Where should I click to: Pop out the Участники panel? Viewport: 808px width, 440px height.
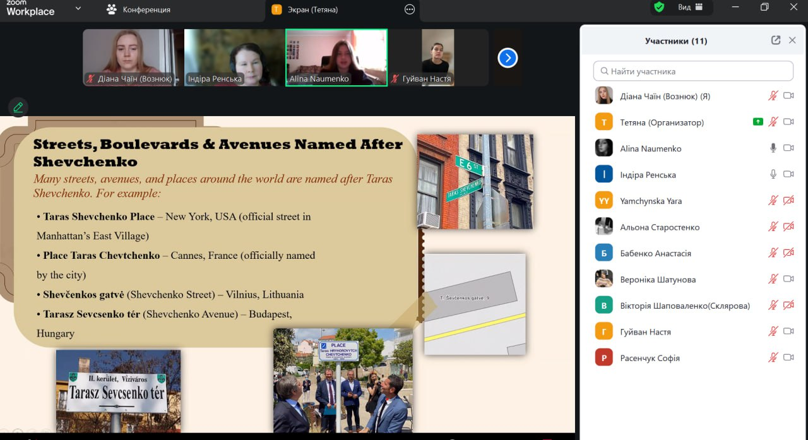tap(776, 40)
